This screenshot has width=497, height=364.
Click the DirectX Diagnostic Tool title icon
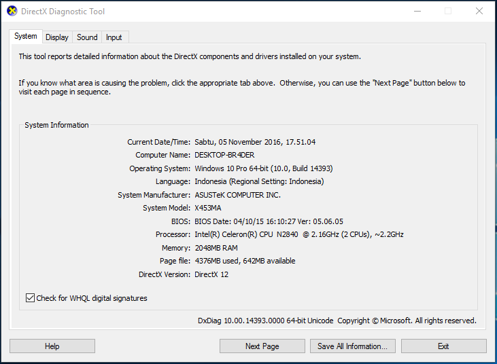pos(12,11)
